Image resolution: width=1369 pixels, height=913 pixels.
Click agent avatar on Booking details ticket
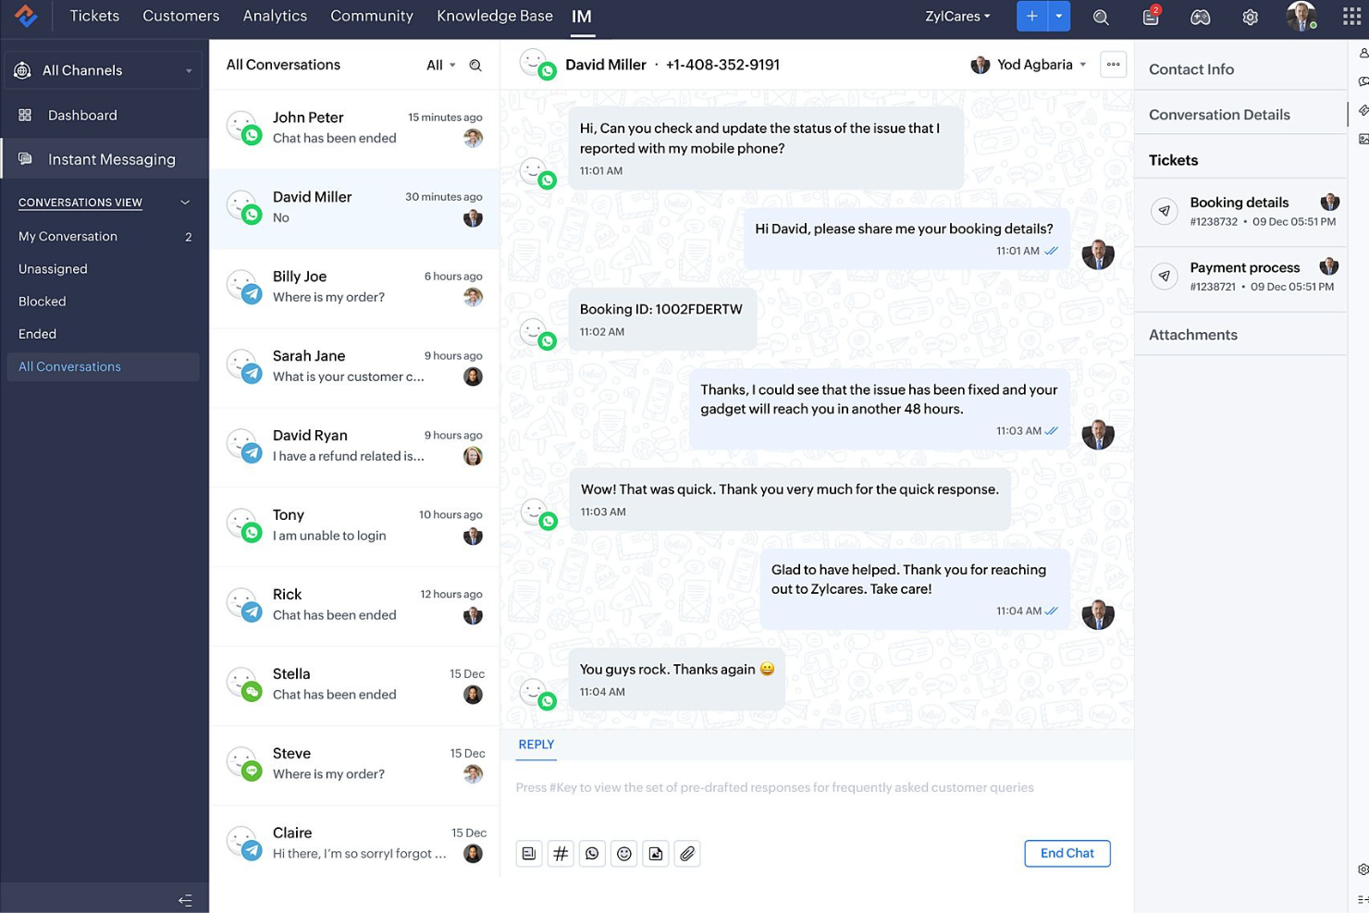1329,202
